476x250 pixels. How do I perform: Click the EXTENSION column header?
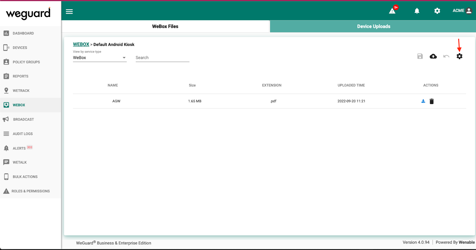(x=272, y=85)
